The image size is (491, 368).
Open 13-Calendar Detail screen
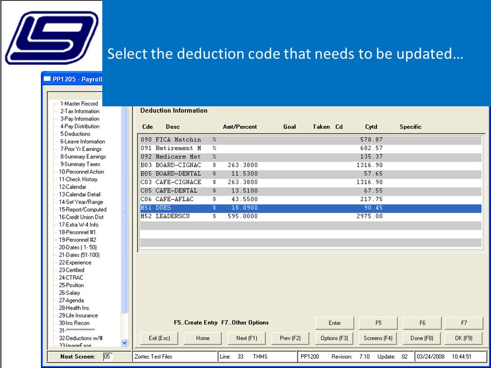[80, 194]
